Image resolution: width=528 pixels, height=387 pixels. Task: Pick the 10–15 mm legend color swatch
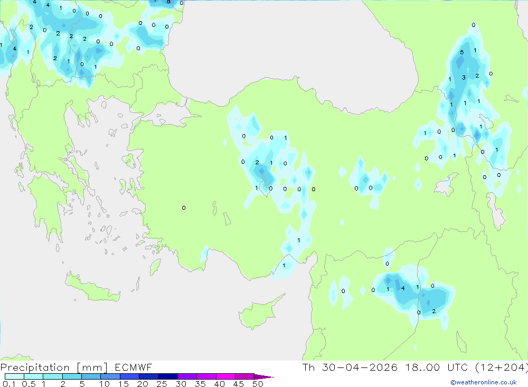(110, 376)
